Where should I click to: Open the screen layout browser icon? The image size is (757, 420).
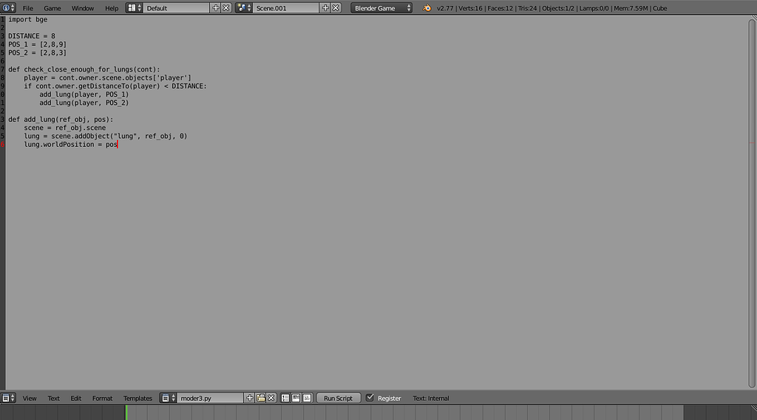(x=135, y=8)
